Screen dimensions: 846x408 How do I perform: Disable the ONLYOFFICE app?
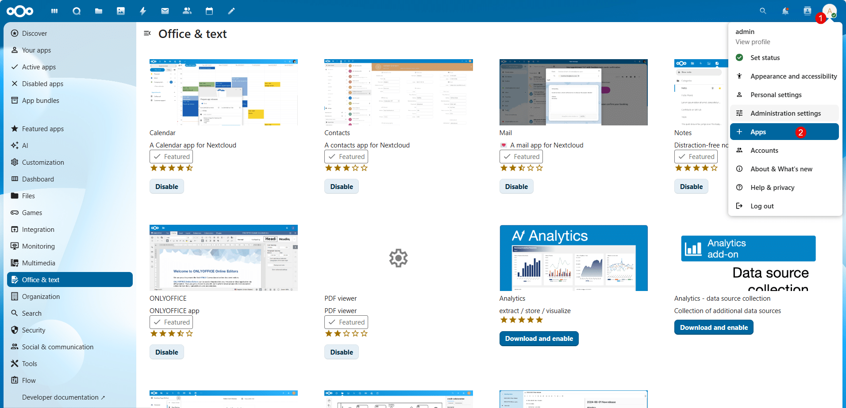166,352
